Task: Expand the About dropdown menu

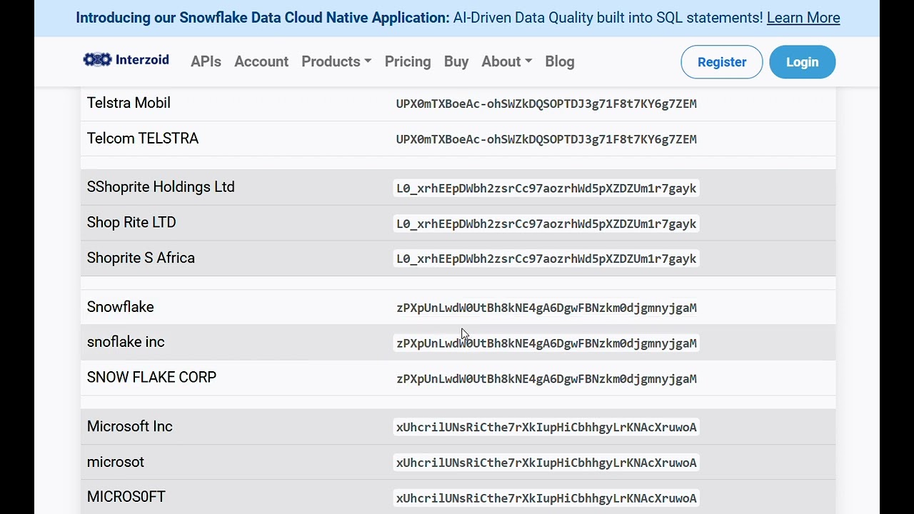Action: [506, 61]
